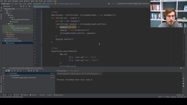
Task: Open the Navigate menu
Action: (15, 1)
